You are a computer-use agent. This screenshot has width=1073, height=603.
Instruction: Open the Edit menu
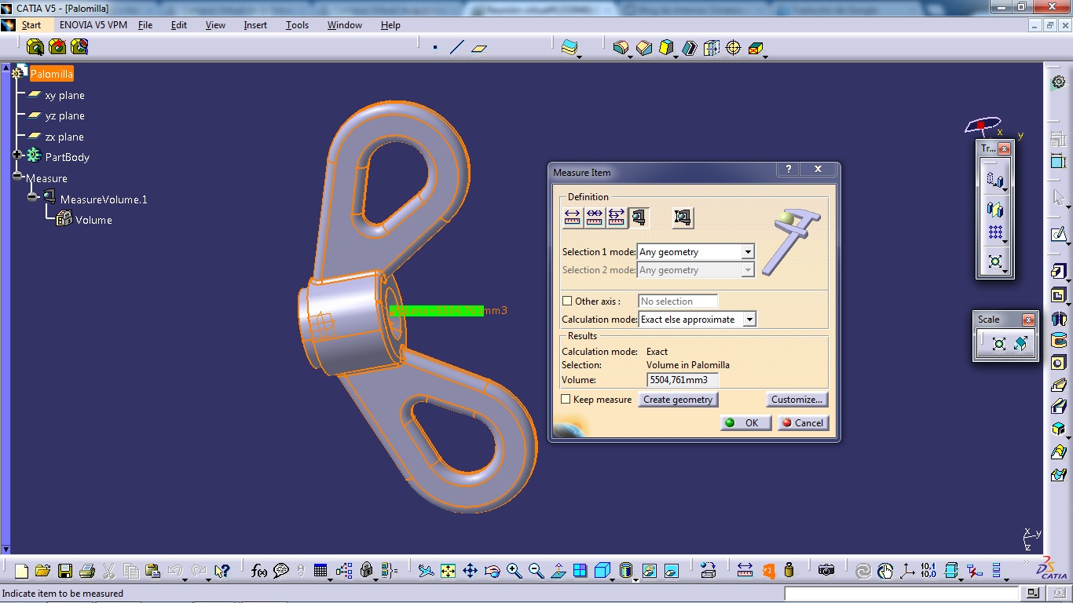click(179, 25)
